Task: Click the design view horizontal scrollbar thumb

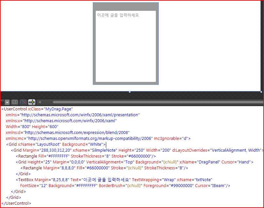Action: (158, 102)
